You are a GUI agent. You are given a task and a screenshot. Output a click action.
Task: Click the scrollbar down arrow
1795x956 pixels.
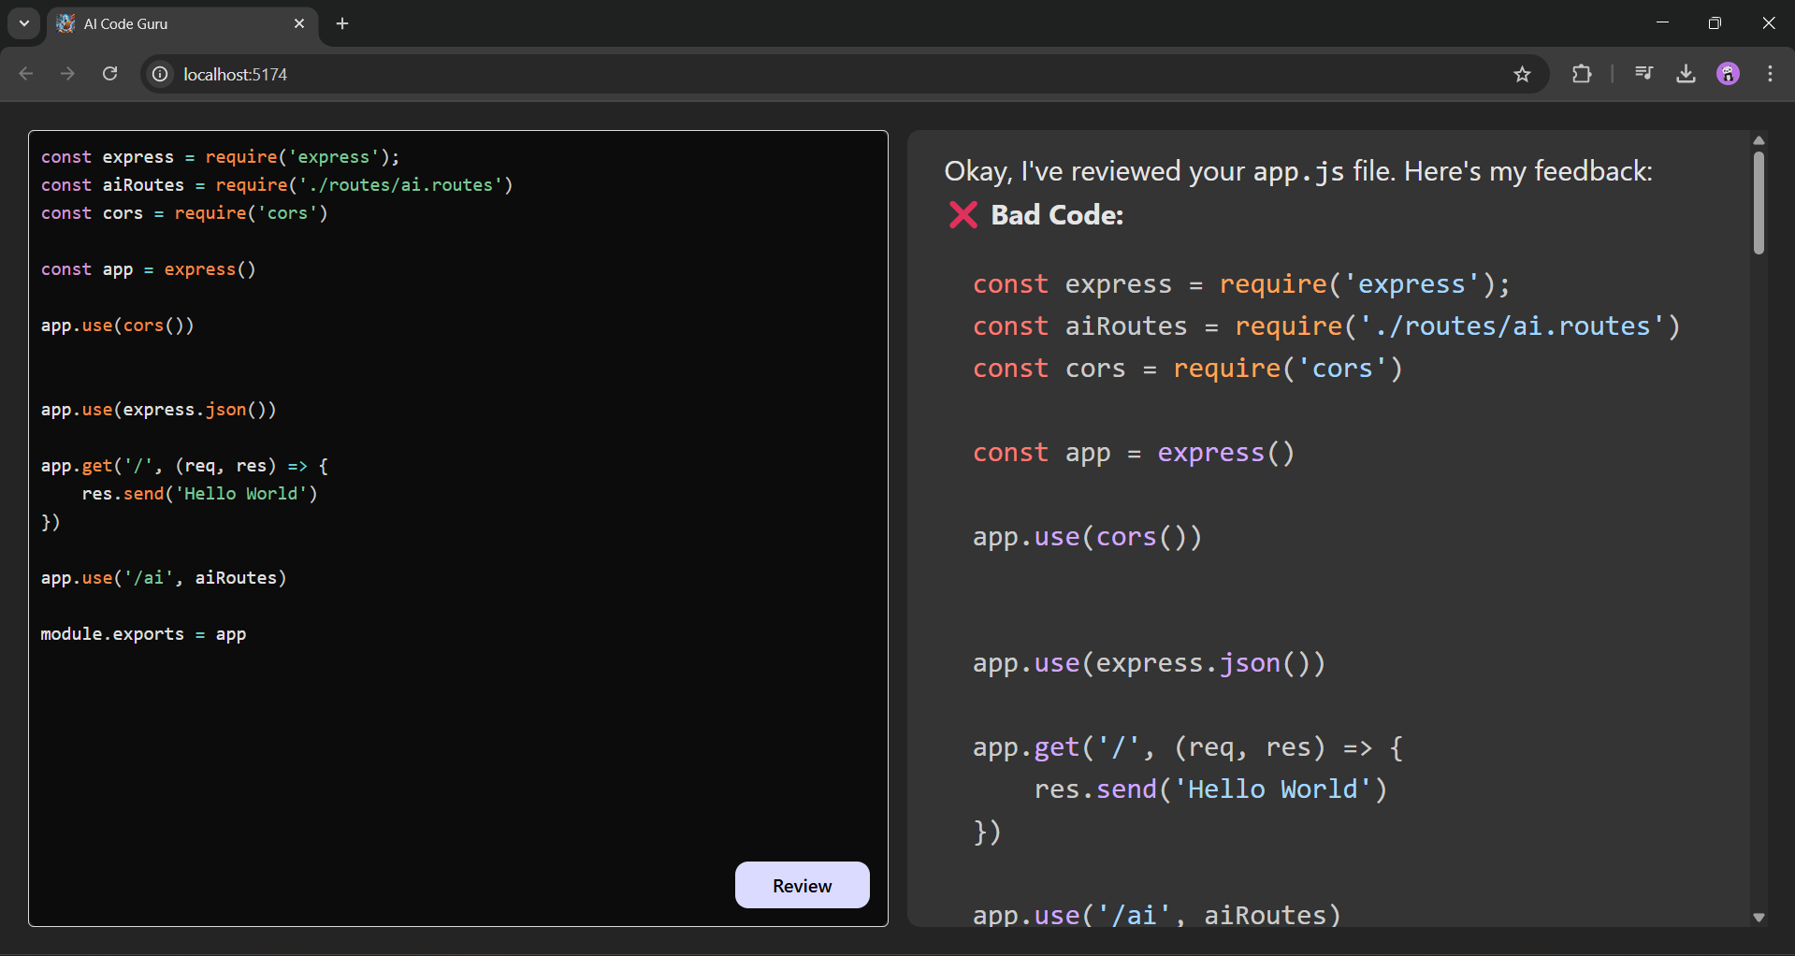pyautogui.click(x=1759, y=918)
